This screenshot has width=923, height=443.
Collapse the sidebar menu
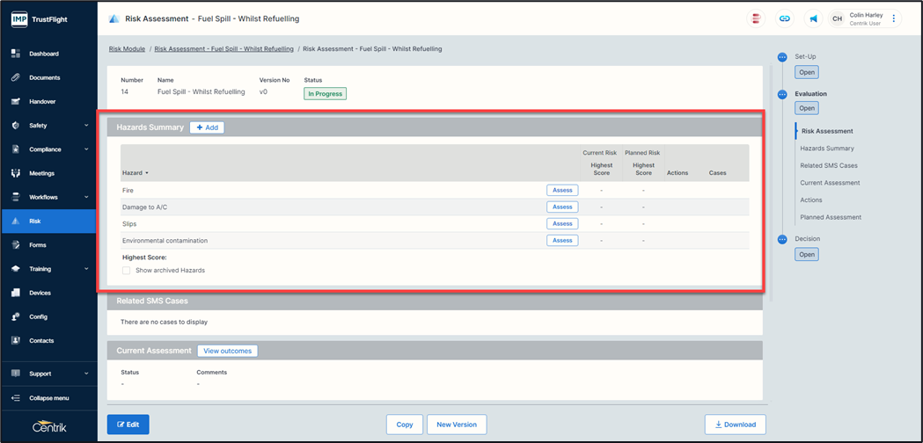48,398
